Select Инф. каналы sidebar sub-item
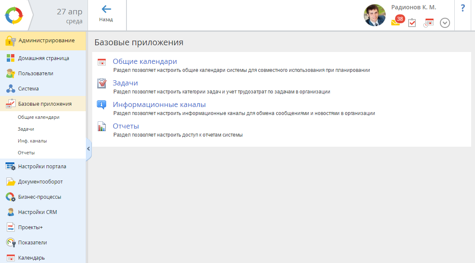The image size is (475, 263). click(32, 141)
